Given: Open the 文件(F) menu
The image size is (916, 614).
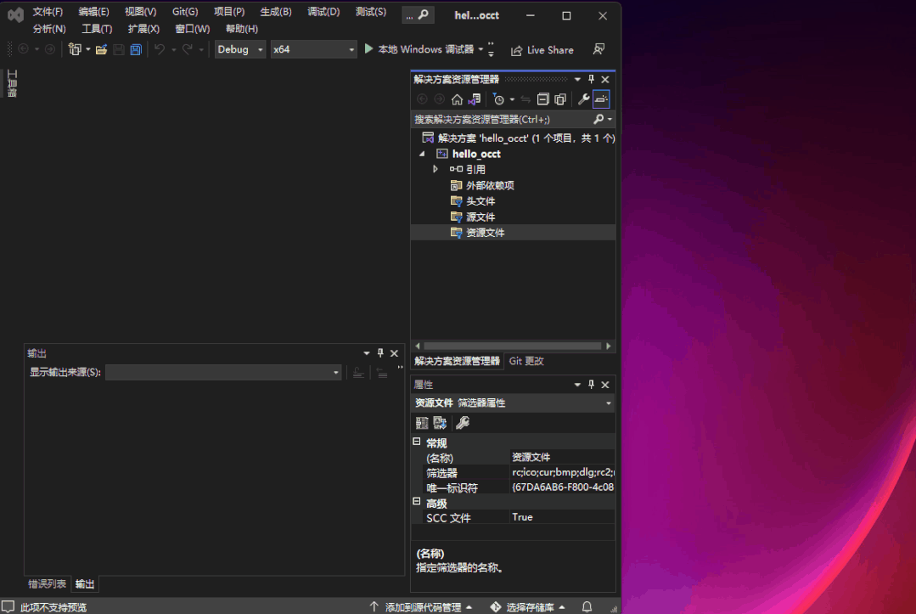Looking at the screenshot, I should (x=48, y=11).
